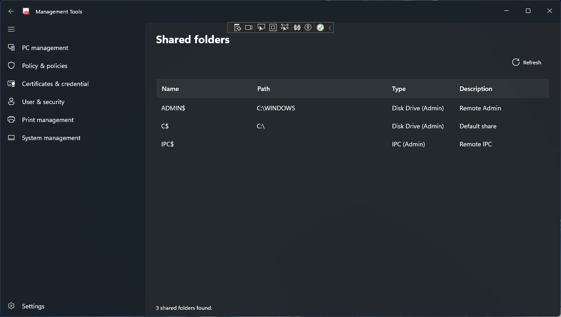The height and width of the screenshot is (317, 561).
Task: Activate the select element tool
Action: pyautogui.click(x=261, y=28)
